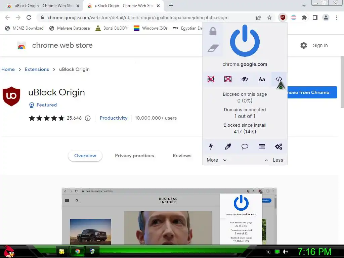Image resolution: width=344 pixels, height=258 pixels.
Task: Click the 7:16 PM clock
Action: click(x=314, y=252)
